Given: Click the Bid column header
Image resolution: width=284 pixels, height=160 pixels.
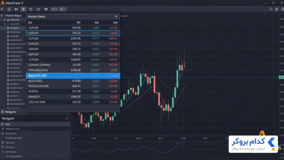Looking at the screenshot, I should tap(78, 22).
